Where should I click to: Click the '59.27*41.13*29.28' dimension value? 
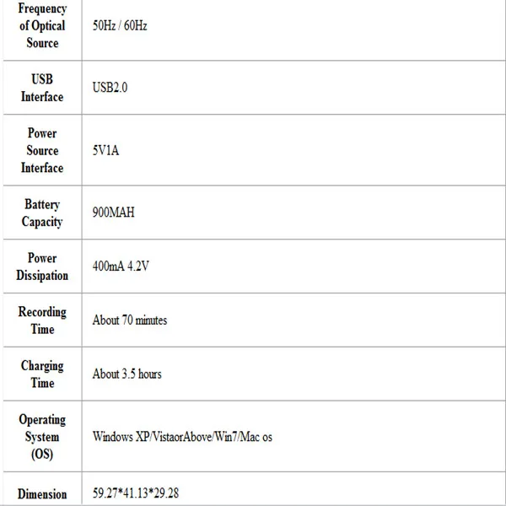pos(136,493)
